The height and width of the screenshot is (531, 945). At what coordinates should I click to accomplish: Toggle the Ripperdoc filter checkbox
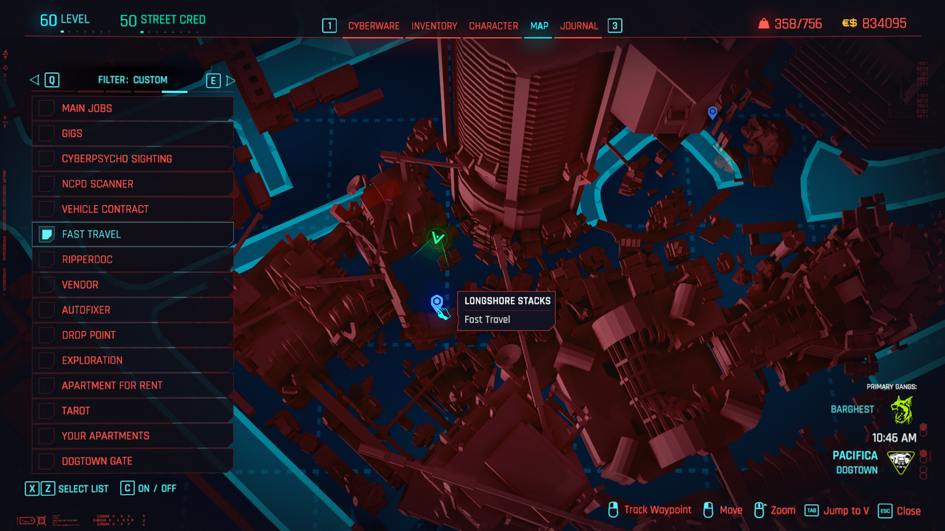pyautogui.click(x=47, y=260)
